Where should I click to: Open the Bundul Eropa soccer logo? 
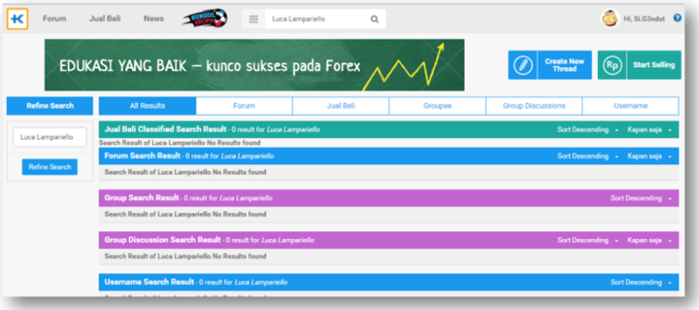click(x=205, y=19)
